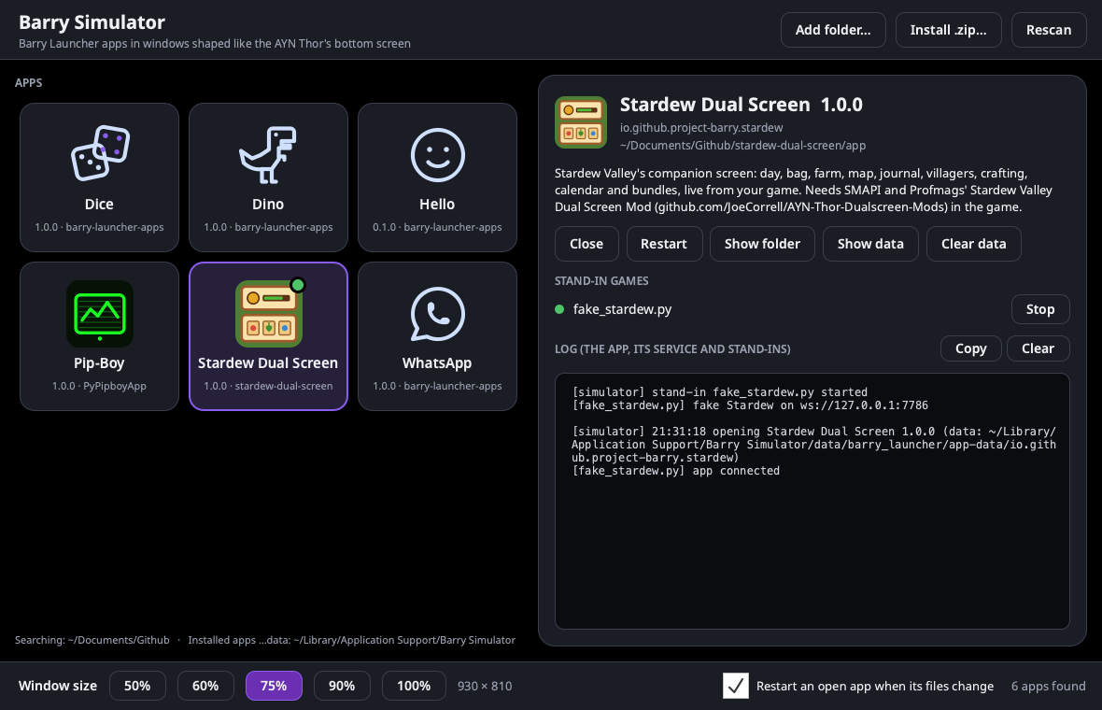The image size is (1102, 710).
Task: Select the Dino dinosaur icon
Action: point(268,155)
